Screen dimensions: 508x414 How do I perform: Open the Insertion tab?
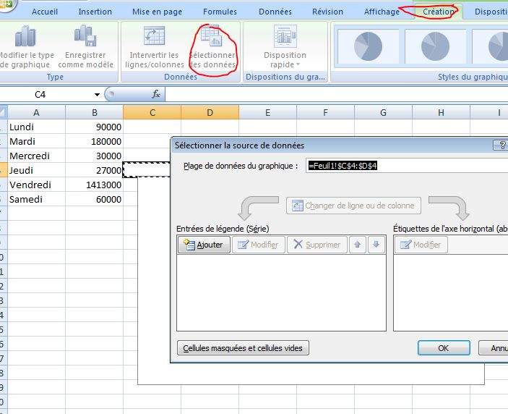pos(95,12)
